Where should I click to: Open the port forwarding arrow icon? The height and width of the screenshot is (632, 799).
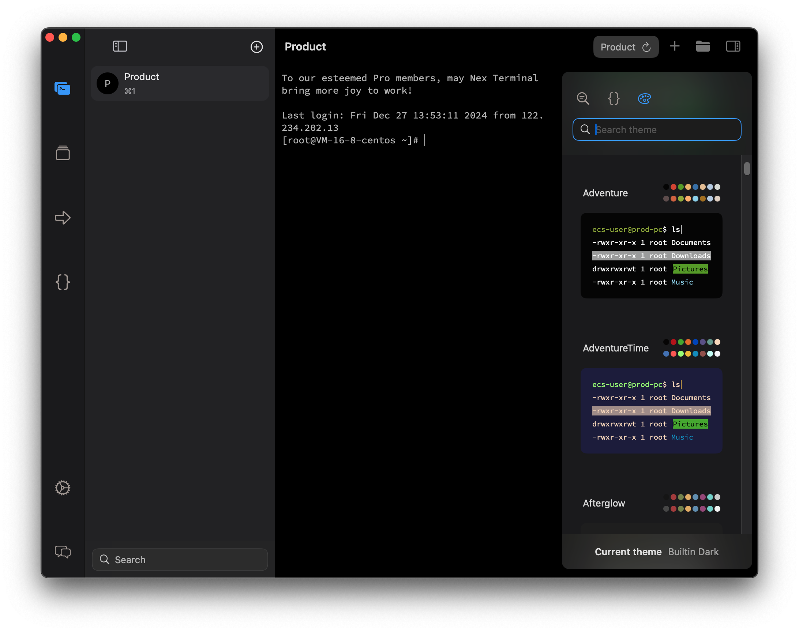pyautogui.click(x=63, y=218)
